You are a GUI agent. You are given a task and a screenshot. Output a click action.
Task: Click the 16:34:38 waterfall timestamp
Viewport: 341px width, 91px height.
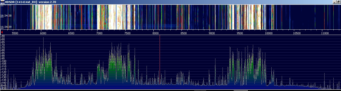(6, 16)
